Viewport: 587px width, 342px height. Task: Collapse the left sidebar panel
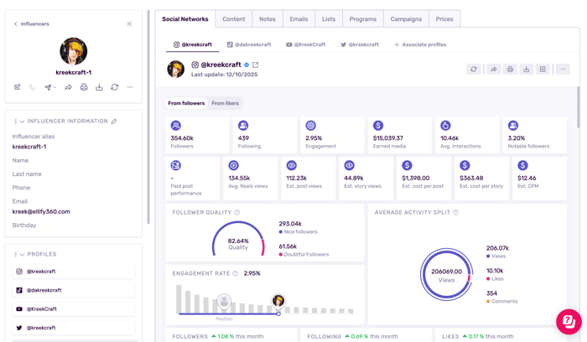(x=129, y=23)
